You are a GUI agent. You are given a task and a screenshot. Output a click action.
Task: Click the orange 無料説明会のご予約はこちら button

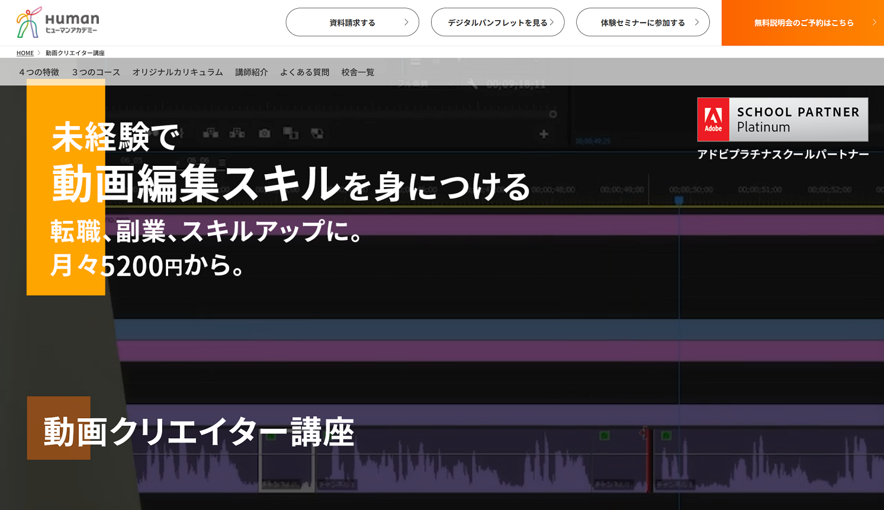pos(802,22)
